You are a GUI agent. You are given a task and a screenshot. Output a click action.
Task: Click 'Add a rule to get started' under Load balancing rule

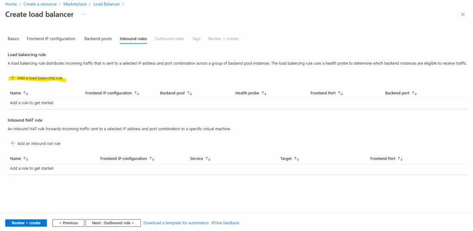[x=32, y=103]
